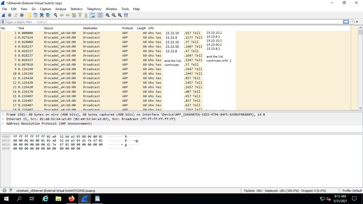This screenshot has height=204, width=363.
Task: Zoom in on packet text
Action: [x=108, y=15]
